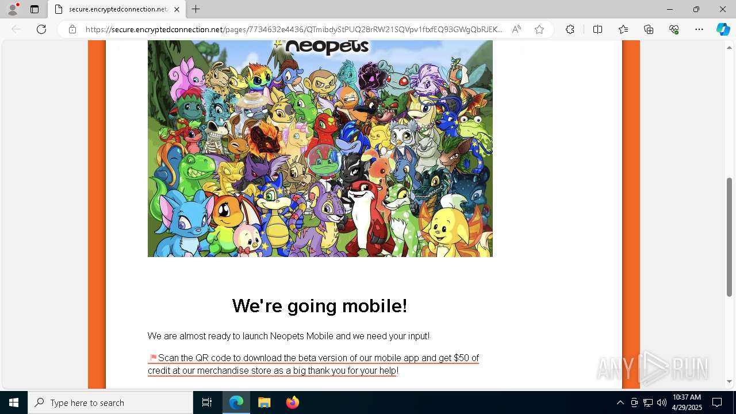Go back to the previous page

(16, 29)
